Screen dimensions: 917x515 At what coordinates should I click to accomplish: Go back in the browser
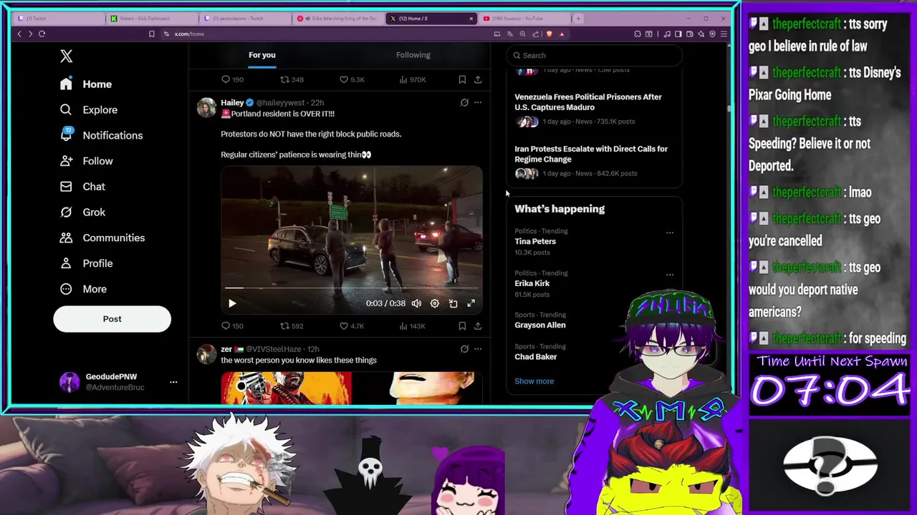point(19,34)
